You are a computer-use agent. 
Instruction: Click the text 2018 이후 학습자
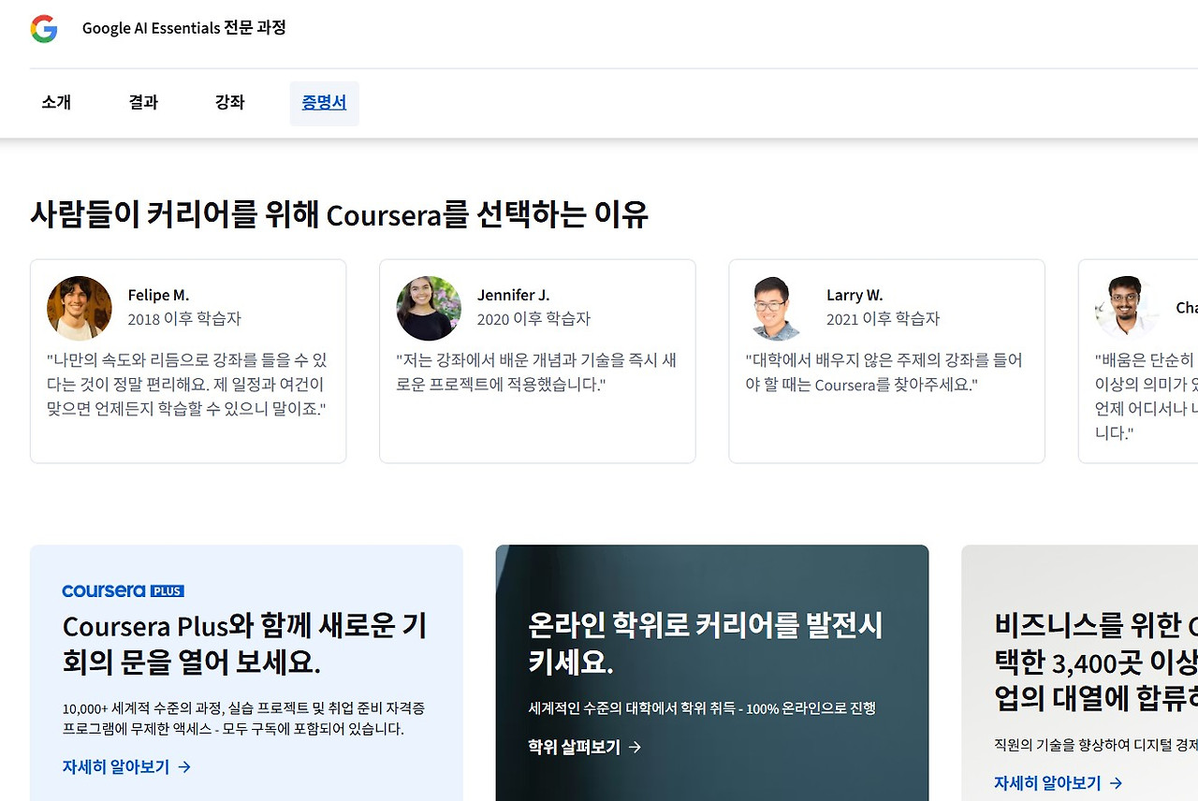[184, 319]
